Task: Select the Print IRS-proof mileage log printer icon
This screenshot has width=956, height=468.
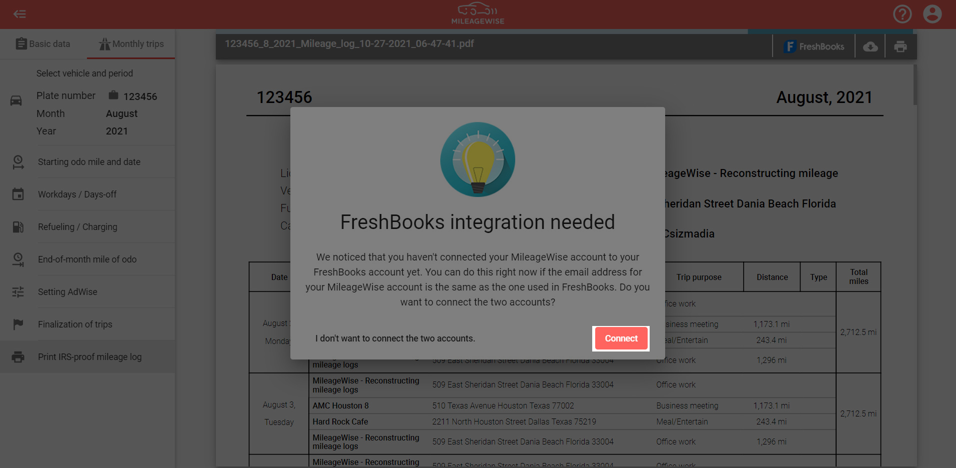Action: pos(18,356)
